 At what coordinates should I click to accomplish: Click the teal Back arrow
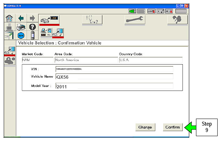21,18
